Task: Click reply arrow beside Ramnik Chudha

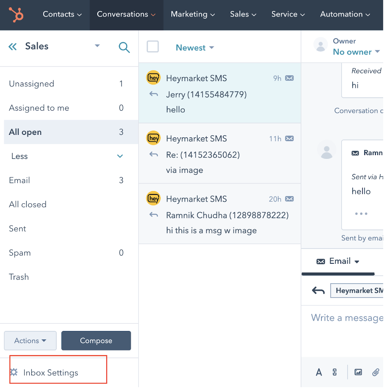Action: 154,215
